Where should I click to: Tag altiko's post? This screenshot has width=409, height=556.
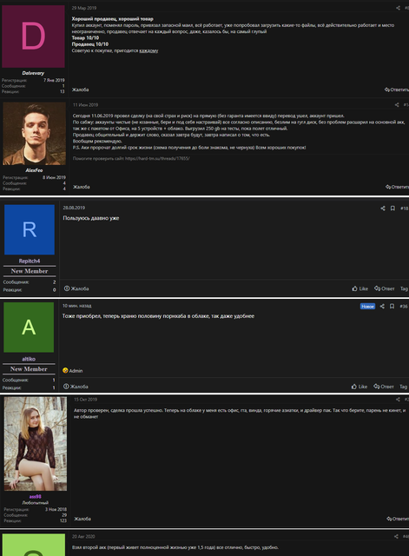[x=403, y=387]
